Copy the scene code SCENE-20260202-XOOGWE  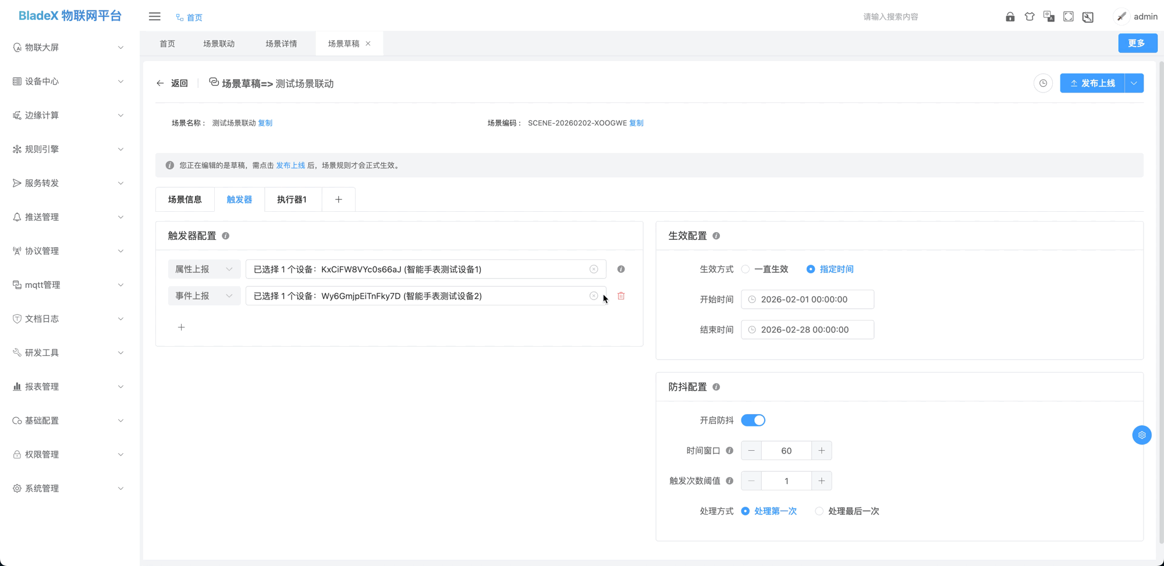tap(636, 123)
